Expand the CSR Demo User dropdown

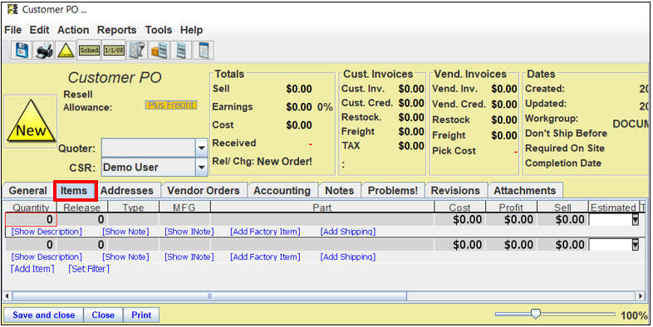202,168
